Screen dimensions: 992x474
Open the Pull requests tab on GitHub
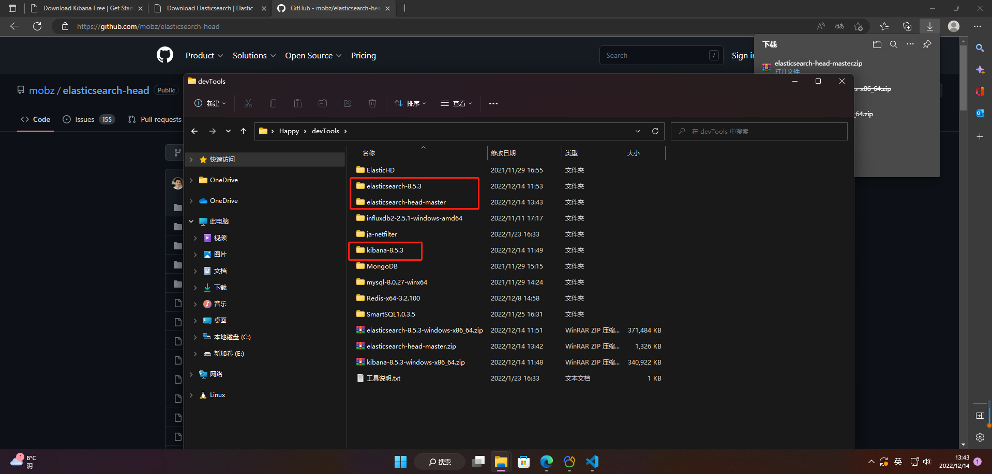[155, 119]
